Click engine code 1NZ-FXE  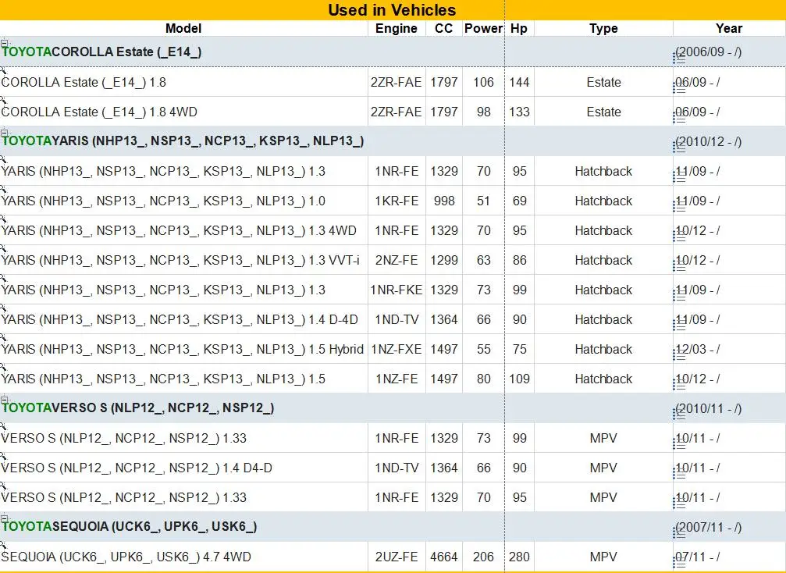coord(396,349)
